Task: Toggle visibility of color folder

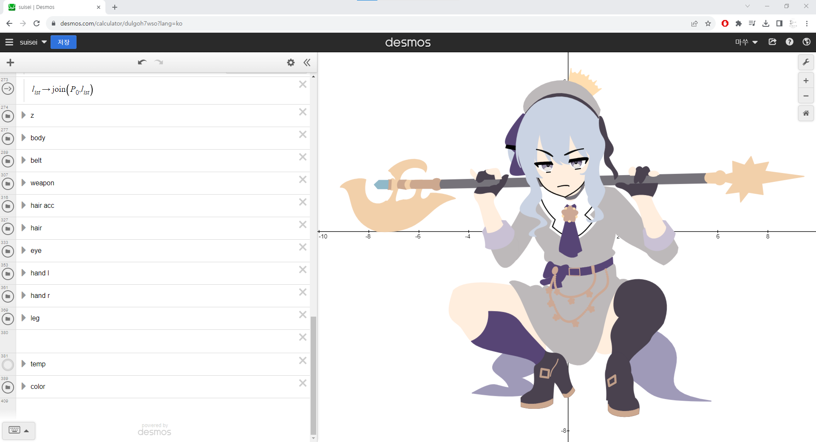Action: click(8, 387)
